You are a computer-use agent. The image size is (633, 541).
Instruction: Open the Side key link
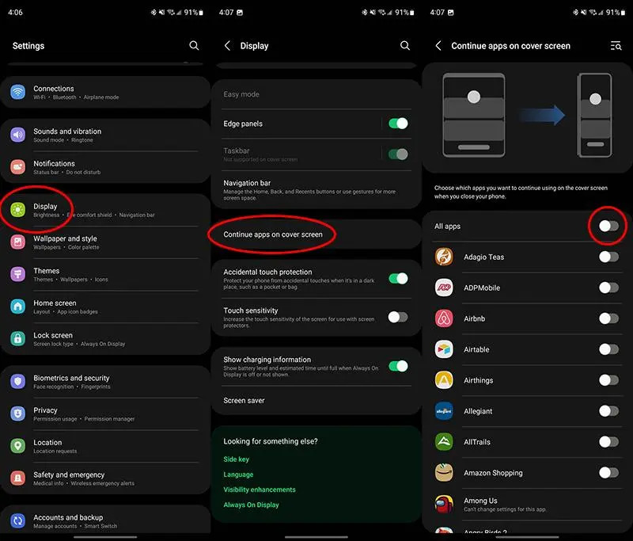pyautogui.click(x=236, y=459)
